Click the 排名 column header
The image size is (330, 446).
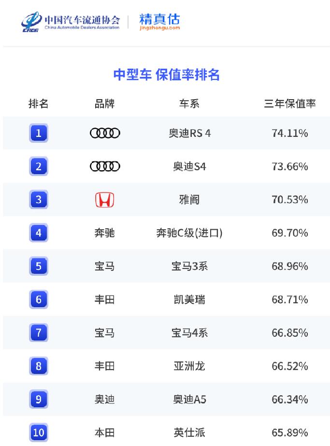click(x=39, y=104)
